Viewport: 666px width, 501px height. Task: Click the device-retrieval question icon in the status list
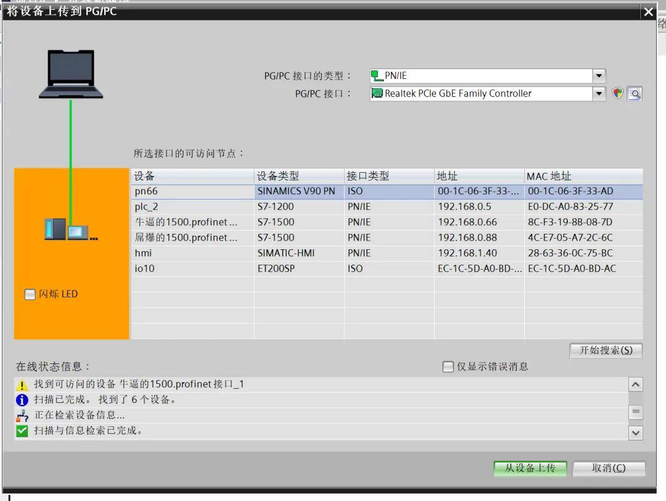pyautogui.click(x=22, y=415)
